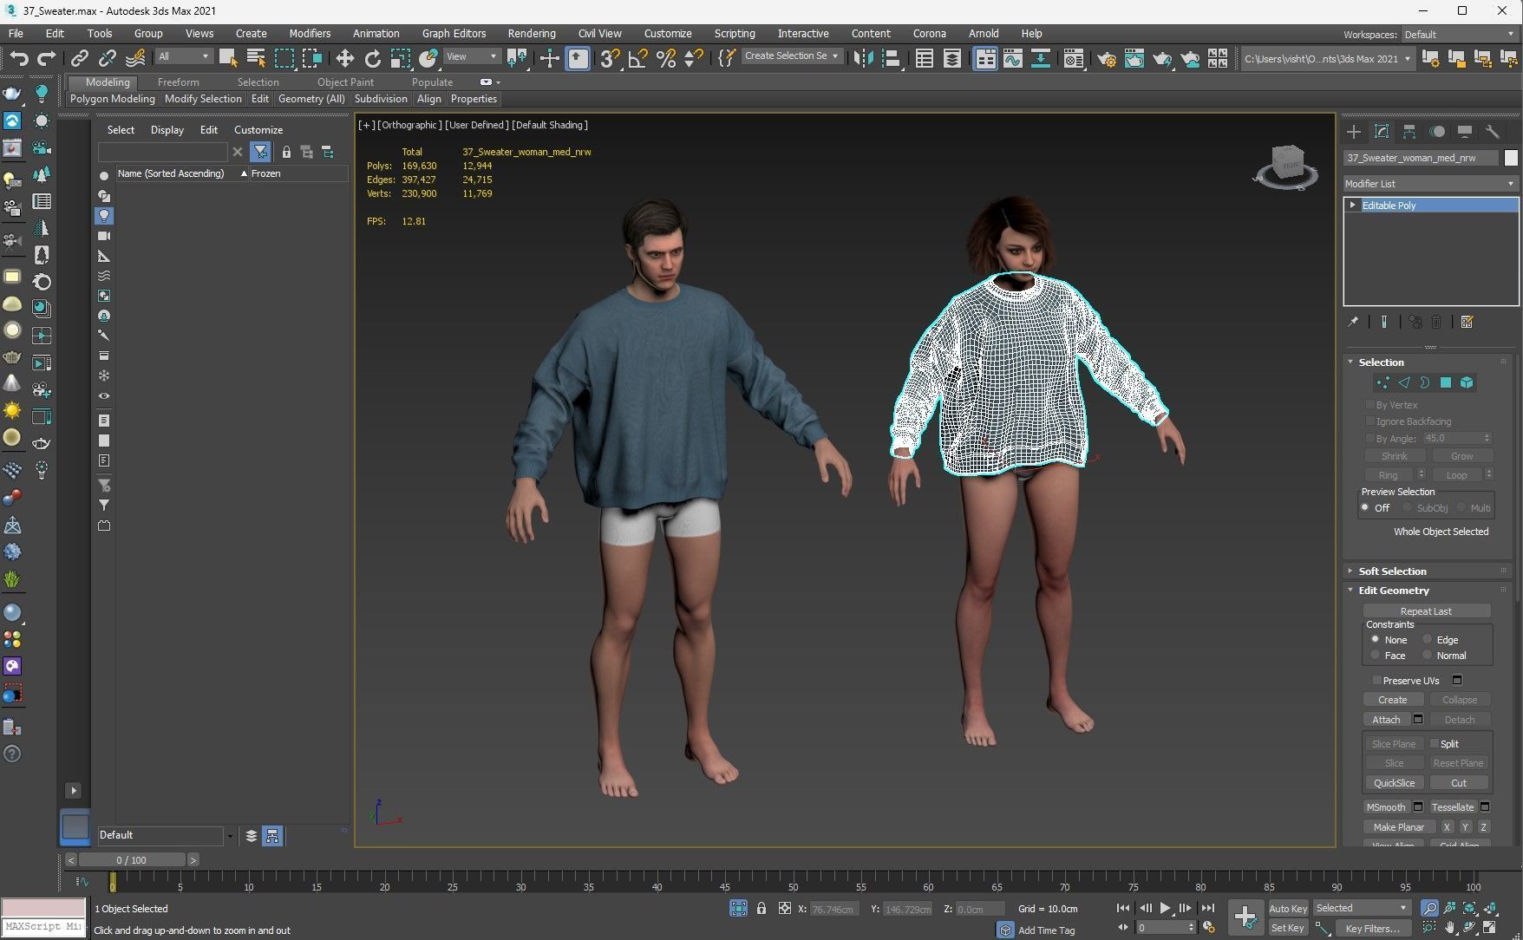Toggle the Ignore Backfacing checkbox
The height and width of the screenshot is (940, 1523).
pyautogui.click(x=1370, y=421)
